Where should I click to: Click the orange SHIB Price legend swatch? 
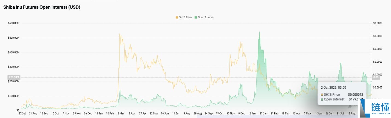[177, 17]
